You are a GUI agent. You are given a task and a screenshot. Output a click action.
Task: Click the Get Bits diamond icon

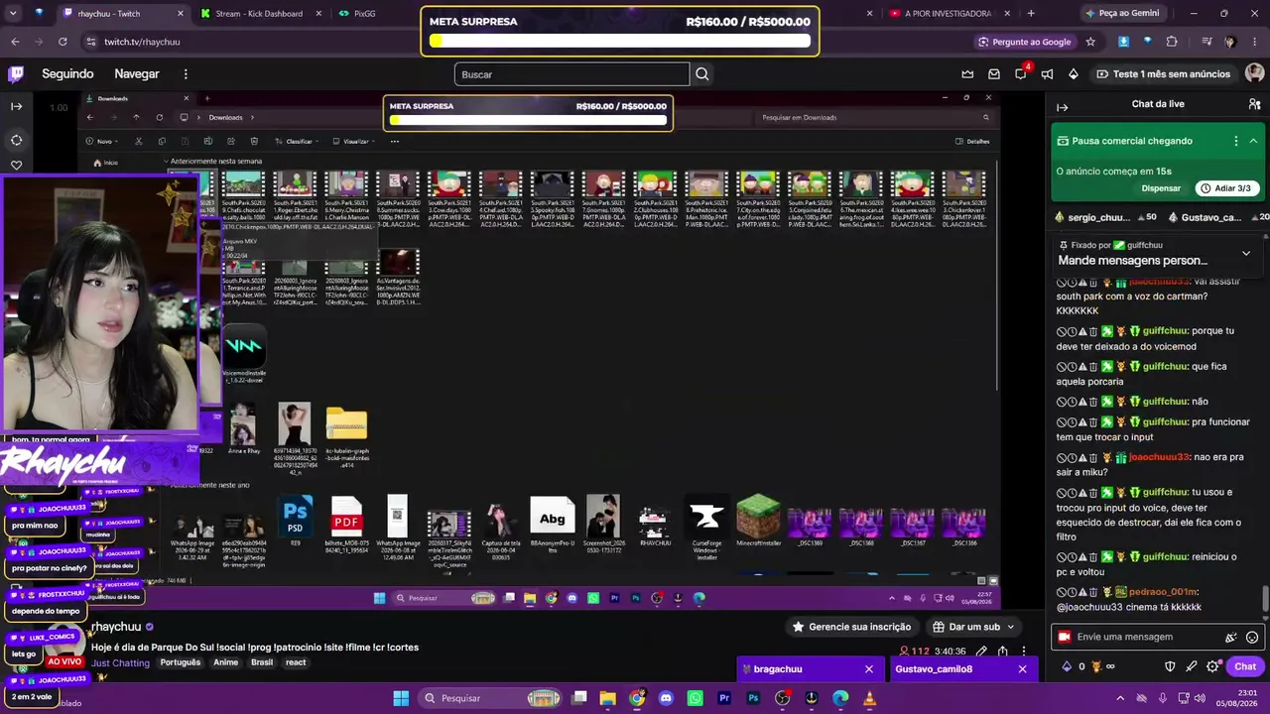click(x=1074, y=74)
